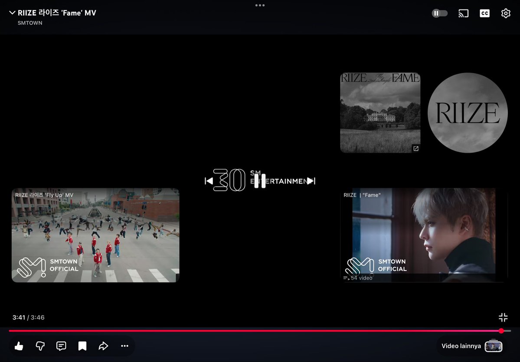Turn on closed captions
This screenshot has width=520, height=362.
[484, 13]
